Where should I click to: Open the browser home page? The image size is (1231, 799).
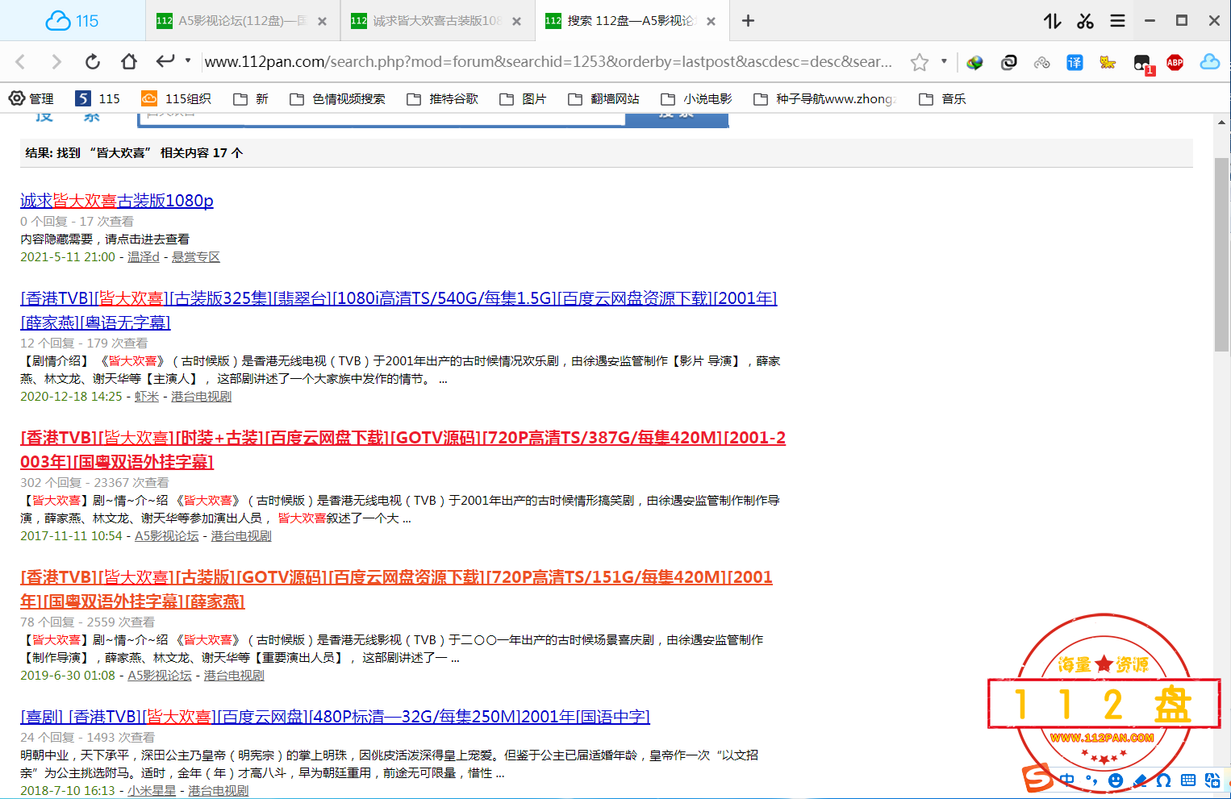coord(129,61)
